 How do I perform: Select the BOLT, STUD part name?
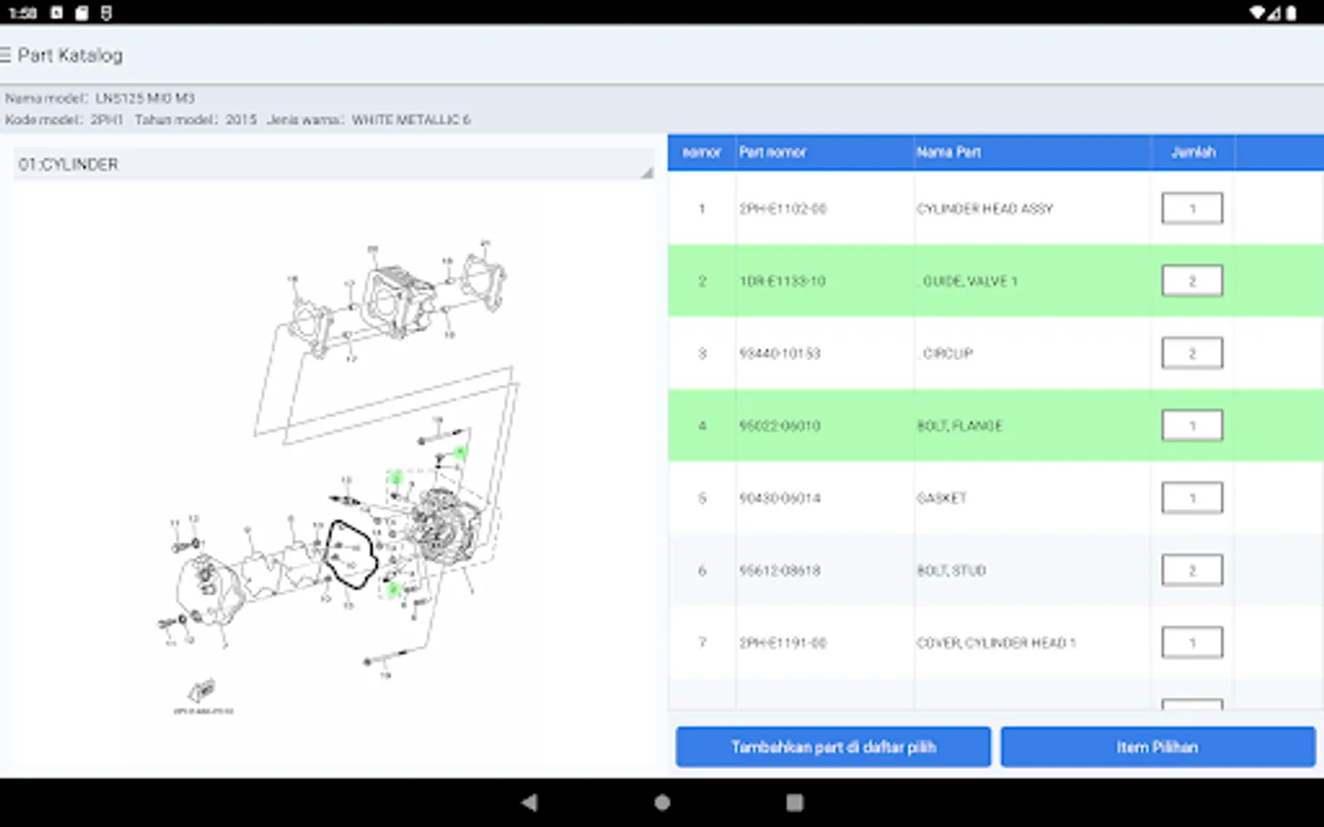pos(951,571)
